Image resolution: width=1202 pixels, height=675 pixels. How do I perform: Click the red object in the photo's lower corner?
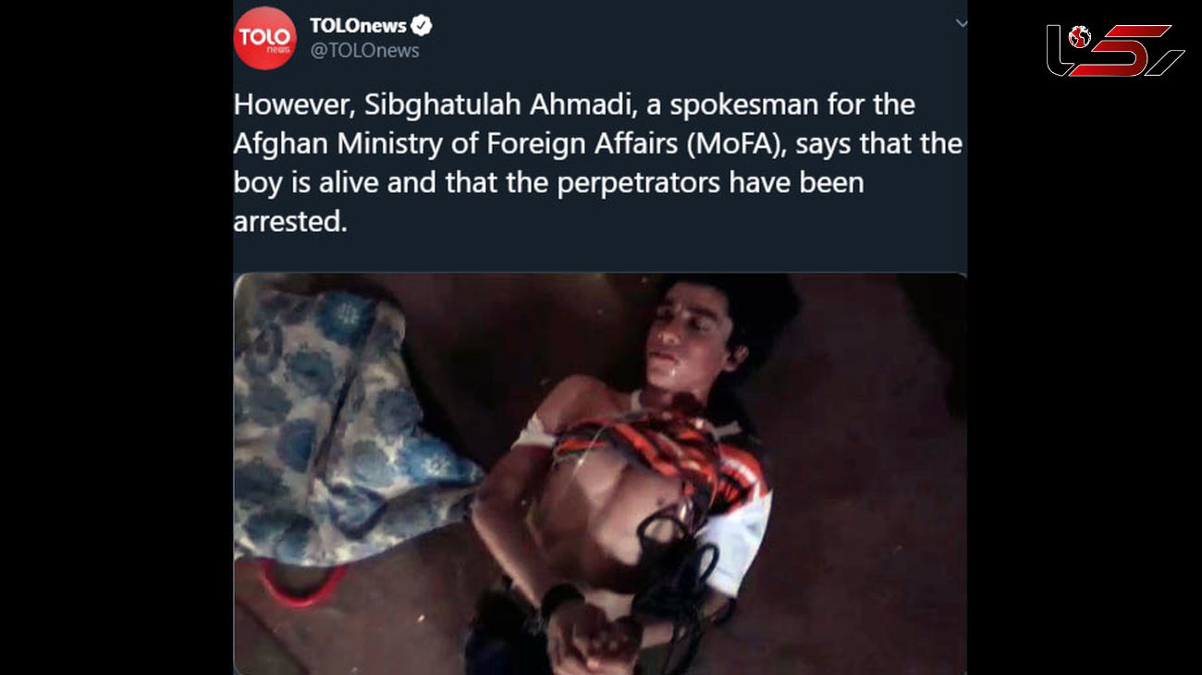[301, 581]
